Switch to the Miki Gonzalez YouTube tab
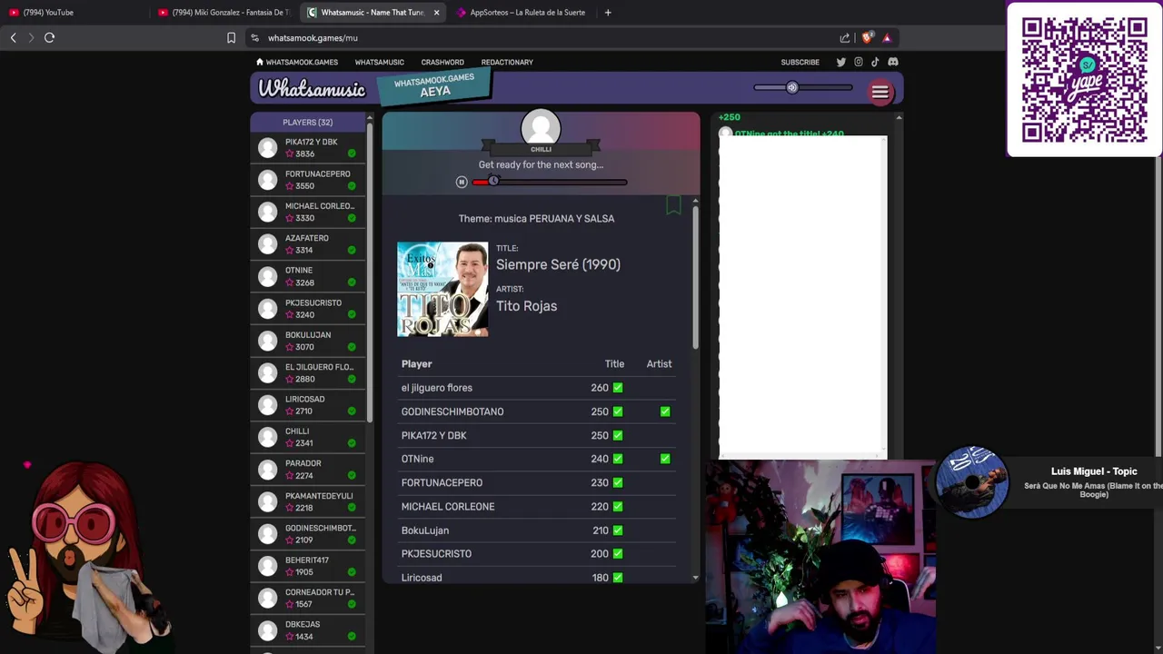 [224, 12]
